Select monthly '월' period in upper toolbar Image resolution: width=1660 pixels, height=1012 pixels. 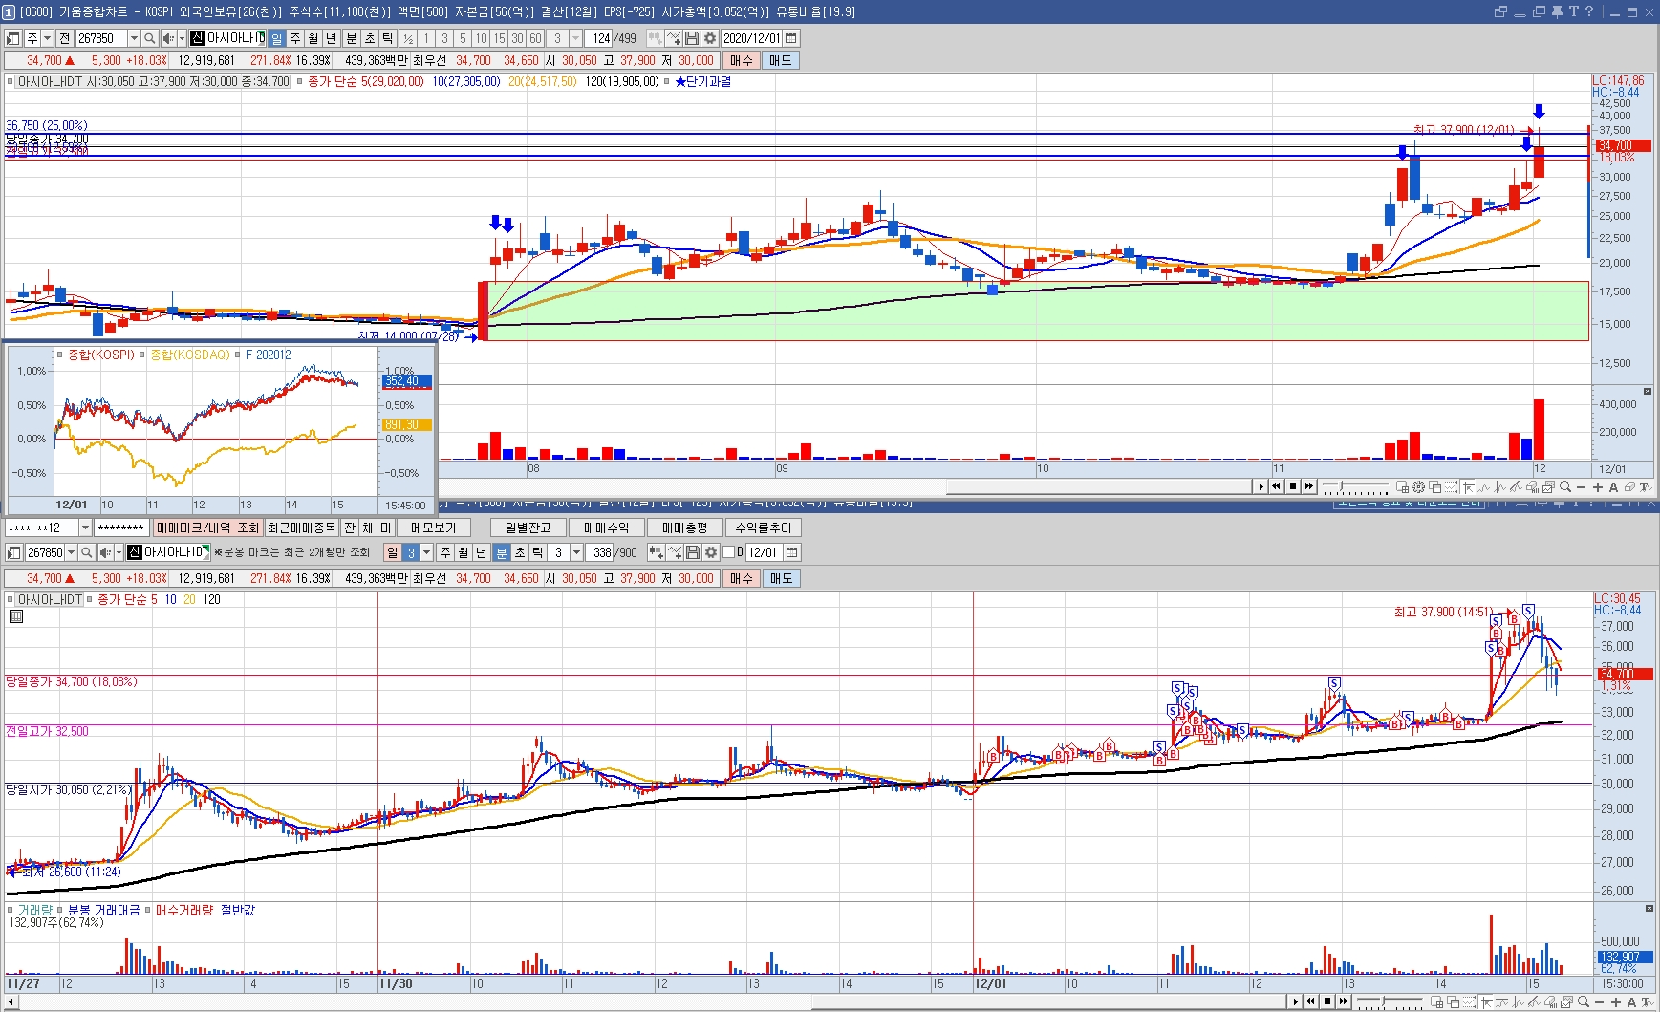coord(313,38)
